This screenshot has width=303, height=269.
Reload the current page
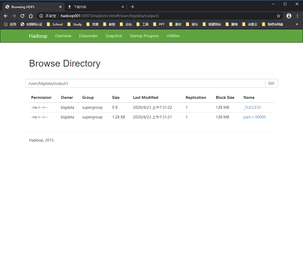click(x=22, y=16)
